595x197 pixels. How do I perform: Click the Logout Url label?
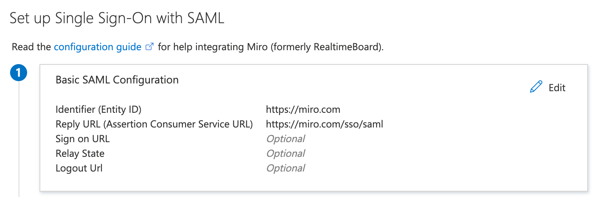tap(79, 168)
